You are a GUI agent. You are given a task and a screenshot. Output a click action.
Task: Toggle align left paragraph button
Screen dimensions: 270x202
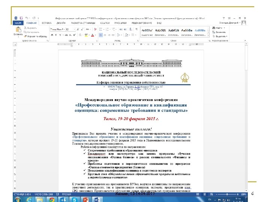(x=101, y=35)
